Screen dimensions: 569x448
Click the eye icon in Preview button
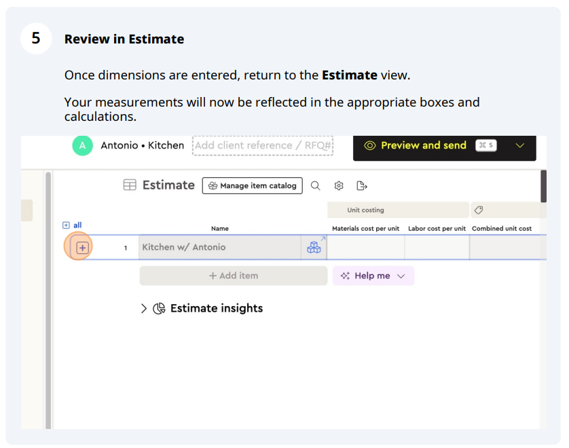tap(370, 146)
